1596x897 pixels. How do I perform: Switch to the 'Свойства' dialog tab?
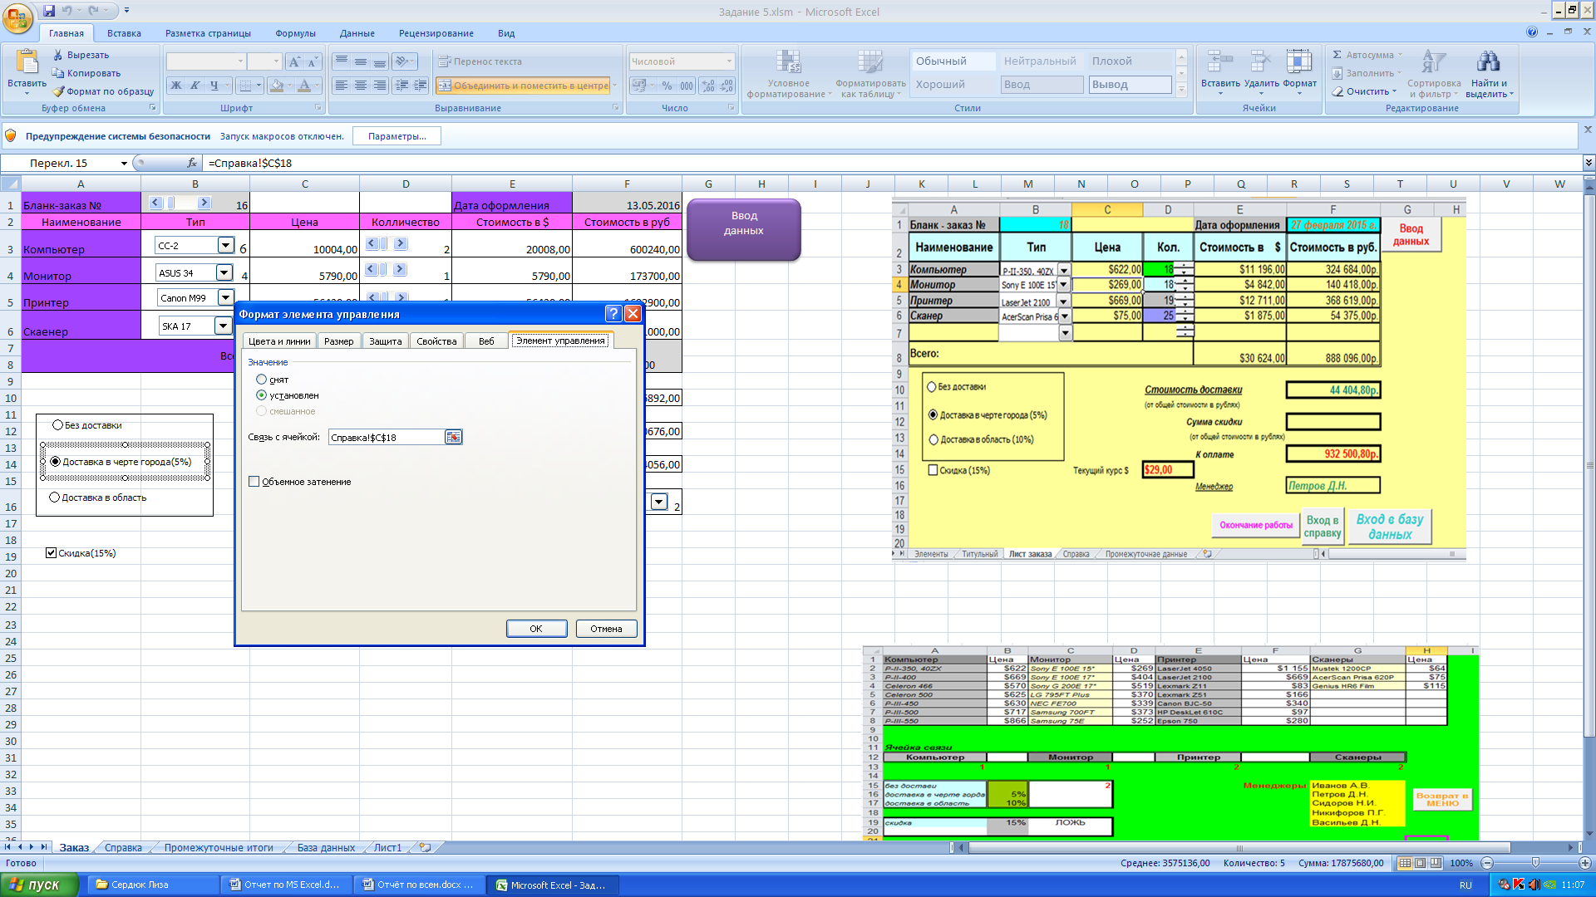tap(436, 341)
